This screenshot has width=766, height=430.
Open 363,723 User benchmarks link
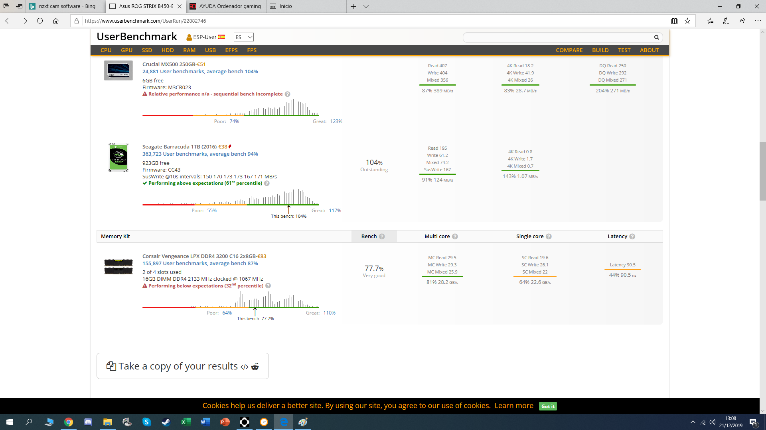[x=200, y=154]
